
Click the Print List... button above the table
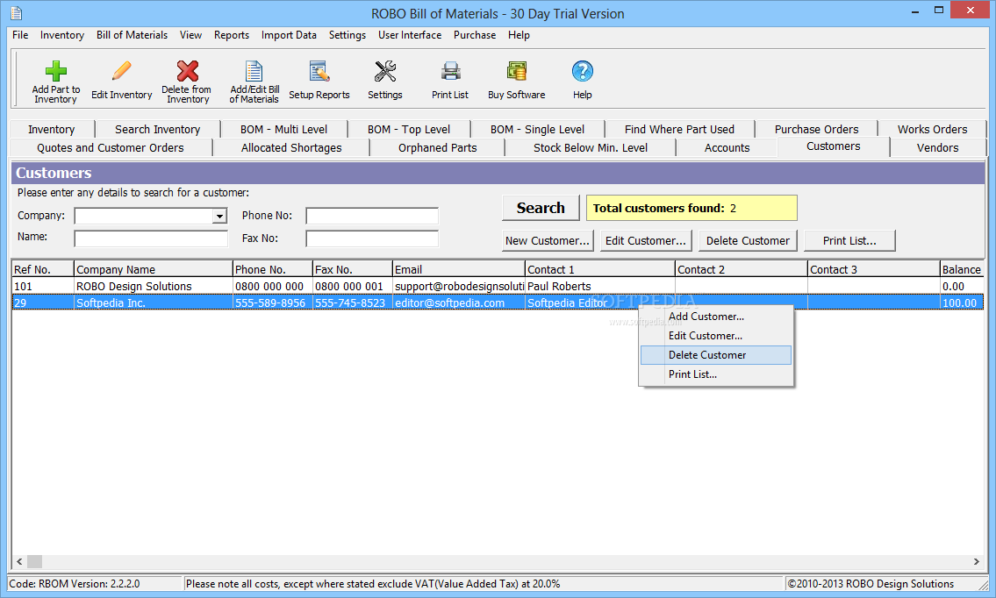(849, 240)
